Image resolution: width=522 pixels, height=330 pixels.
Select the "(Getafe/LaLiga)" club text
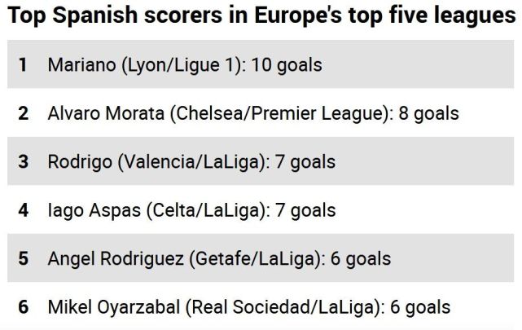tap(257, 260)
